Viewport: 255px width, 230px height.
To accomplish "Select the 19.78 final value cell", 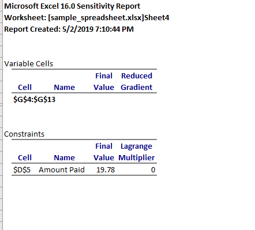I will pyautogui.click(x=106, y=170).
